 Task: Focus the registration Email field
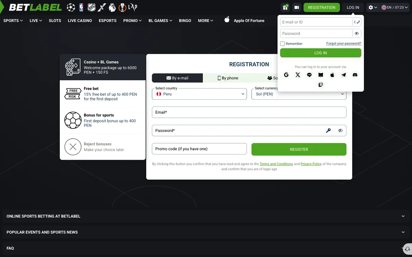(249, 112)
